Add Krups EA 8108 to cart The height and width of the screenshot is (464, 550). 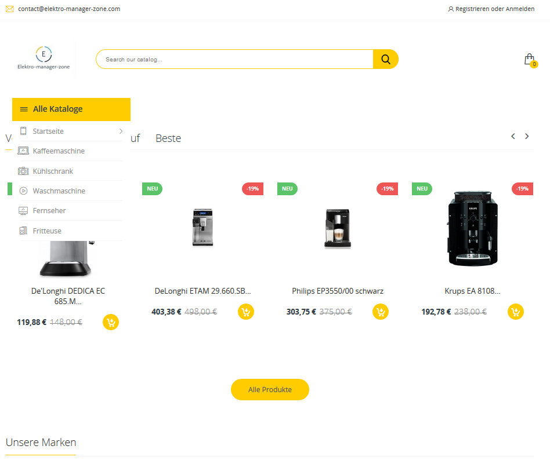click(516, 312)
